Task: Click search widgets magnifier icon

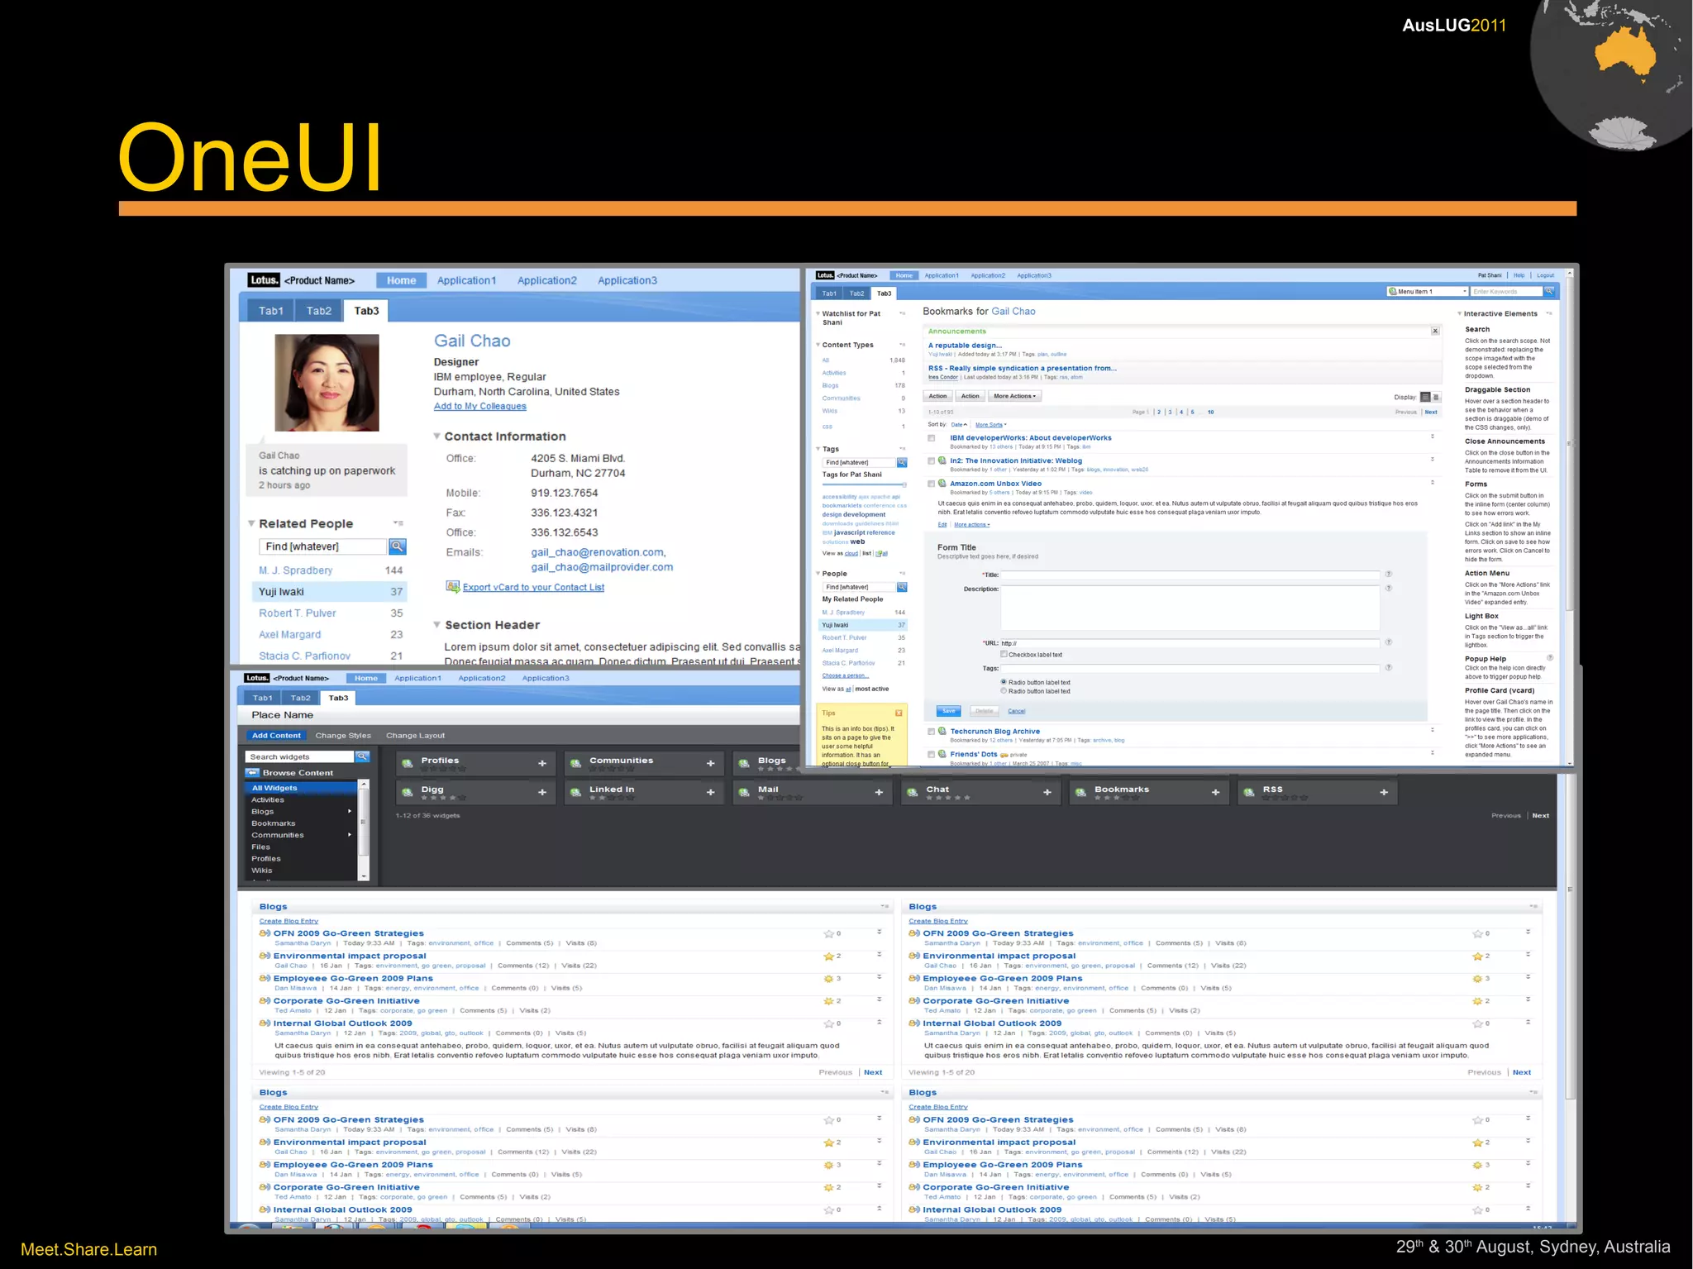Action: click(362, 756)
